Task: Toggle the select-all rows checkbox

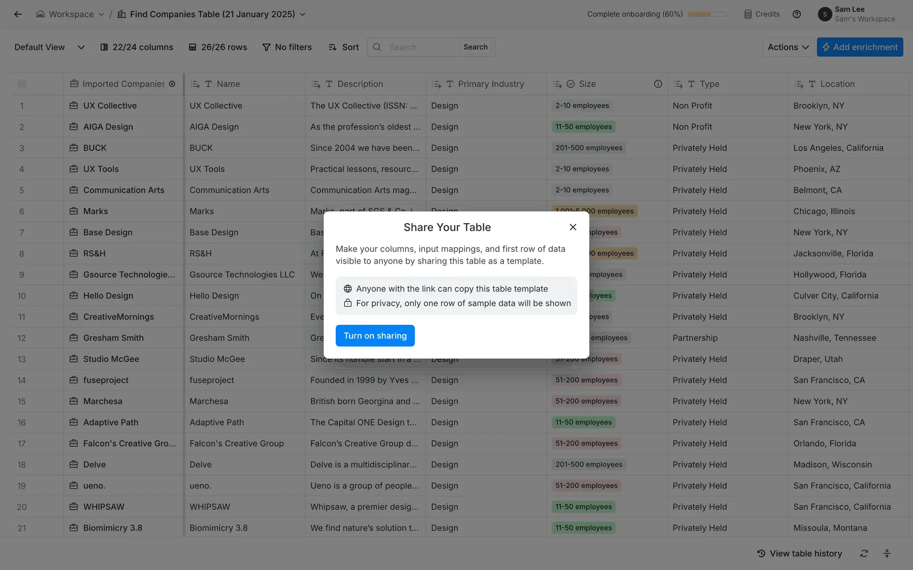Action: 22,84
